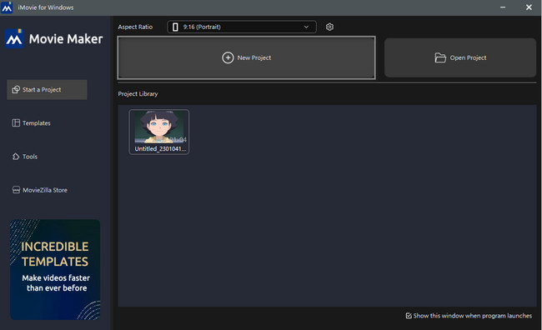Click the Untitled_2301041... project name

pyautogui.click(x=160, y=148)
